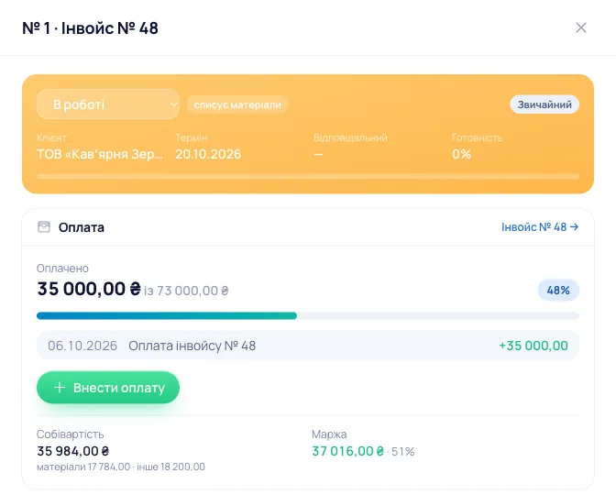Click the readiness progress bar in orange card
This screenshot has height=495, width=616.
coord(308,176)
